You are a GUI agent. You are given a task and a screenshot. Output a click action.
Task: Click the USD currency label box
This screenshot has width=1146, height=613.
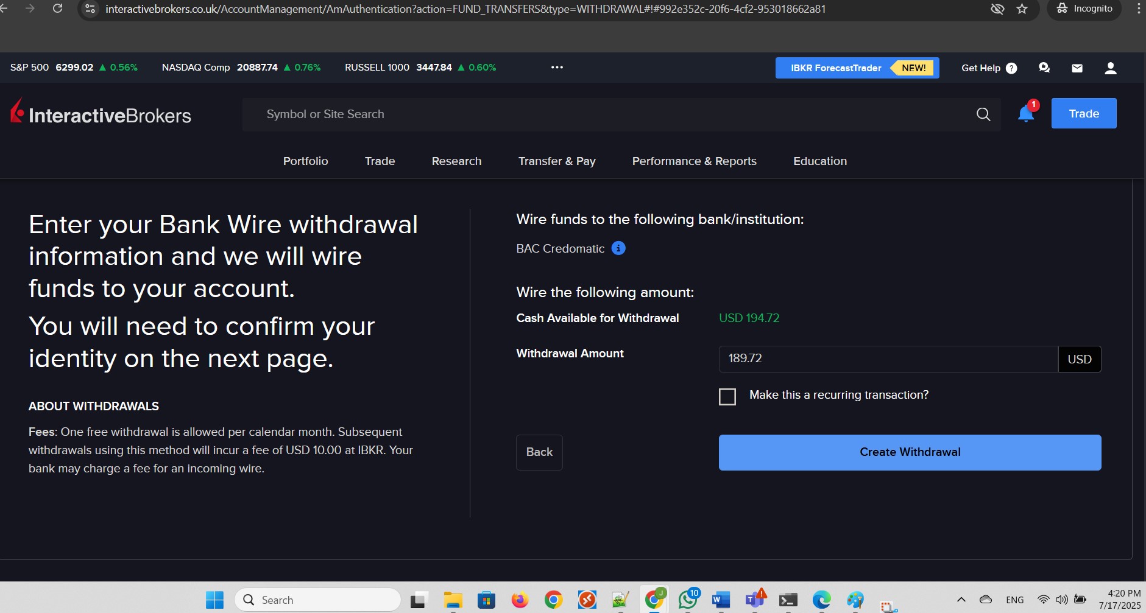[1080, 359]
